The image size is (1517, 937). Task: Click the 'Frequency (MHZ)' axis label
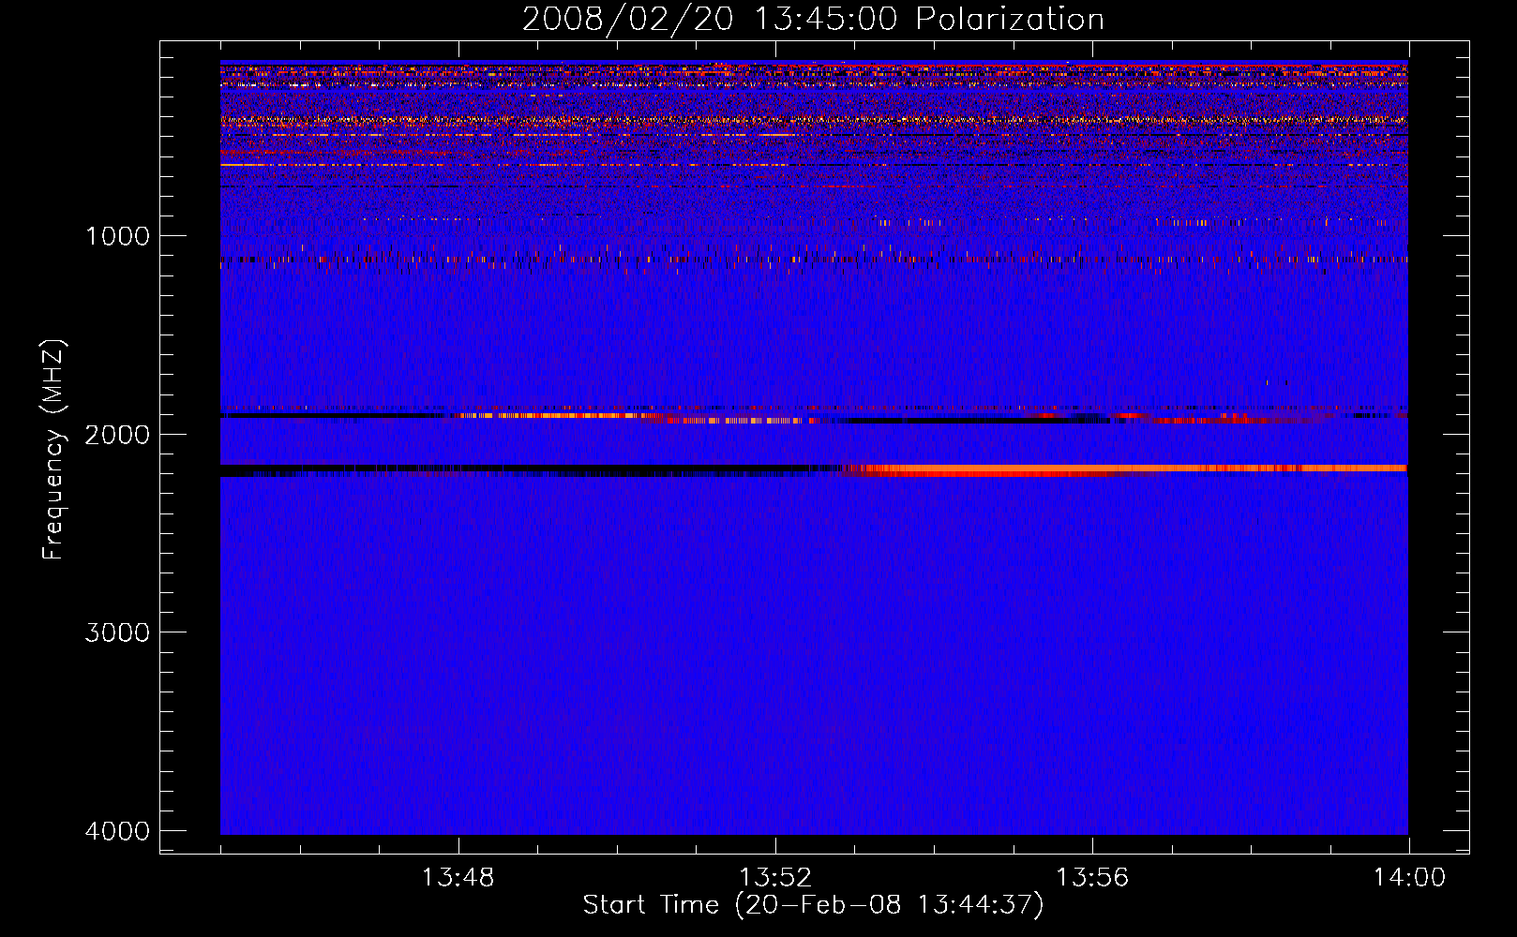[x=54, y=450]
